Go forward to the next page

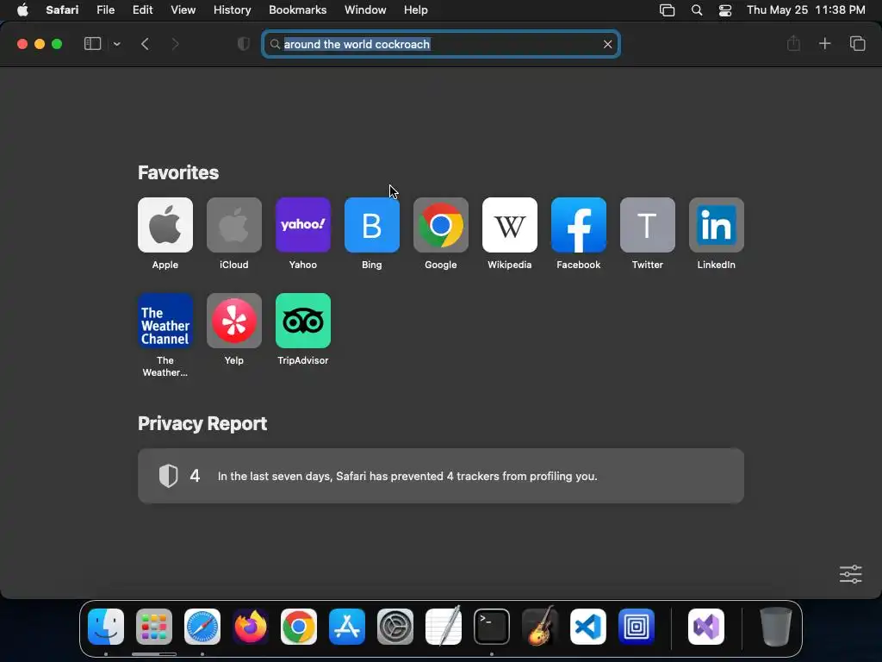(175, 44)
